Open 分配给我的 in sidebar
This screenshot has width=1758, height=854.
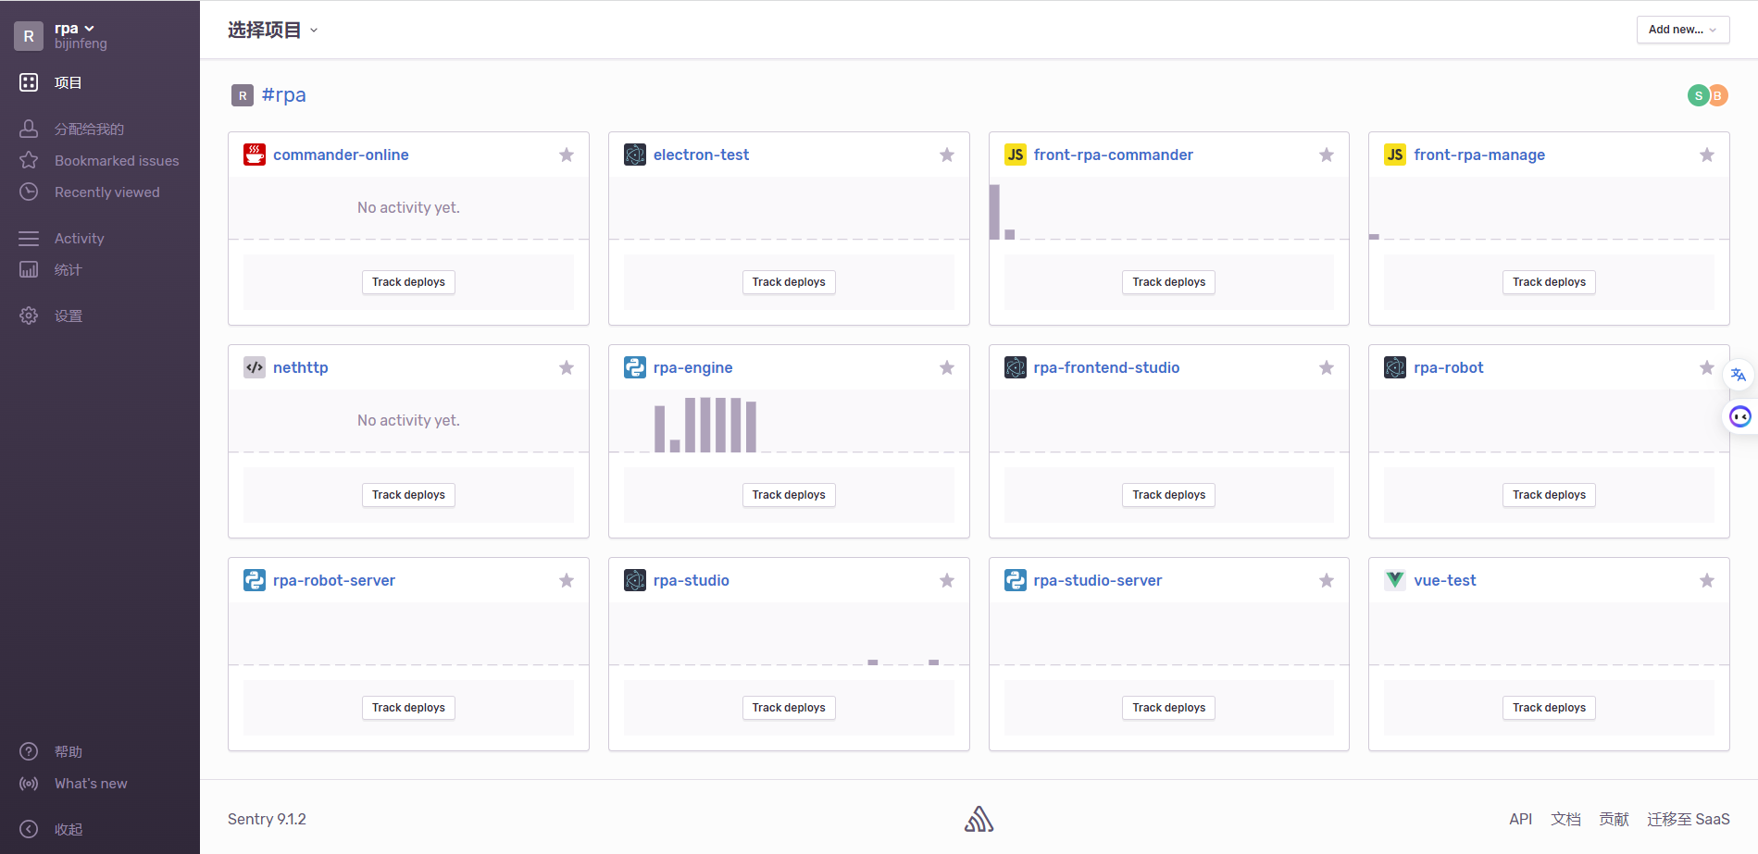click(x=89, y=129)
